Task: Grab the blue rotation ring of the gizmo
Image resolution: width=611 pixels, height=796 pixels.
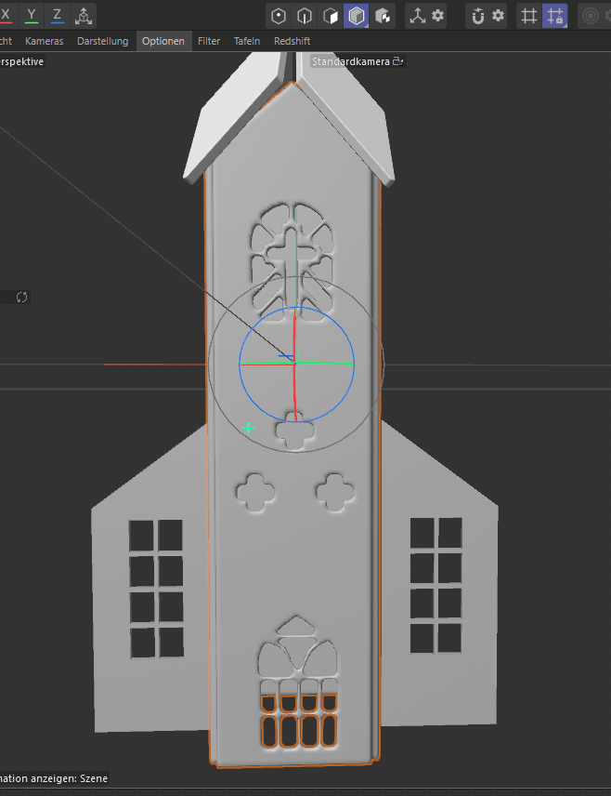Action: [256, 324]
